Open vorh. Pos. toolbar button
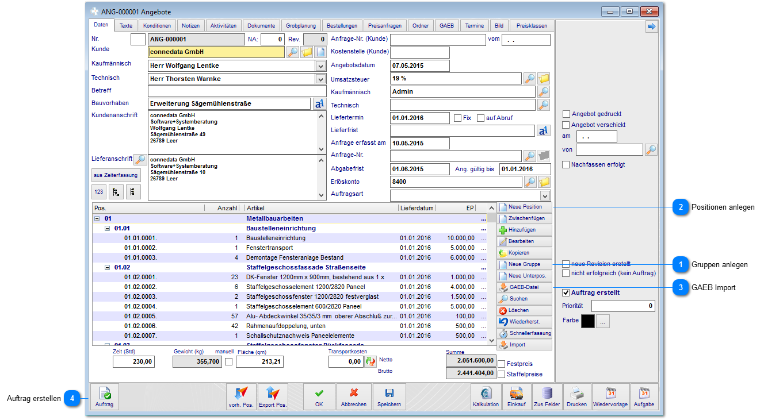The height and width of the screenshot is (420, 764). [241, 397]
